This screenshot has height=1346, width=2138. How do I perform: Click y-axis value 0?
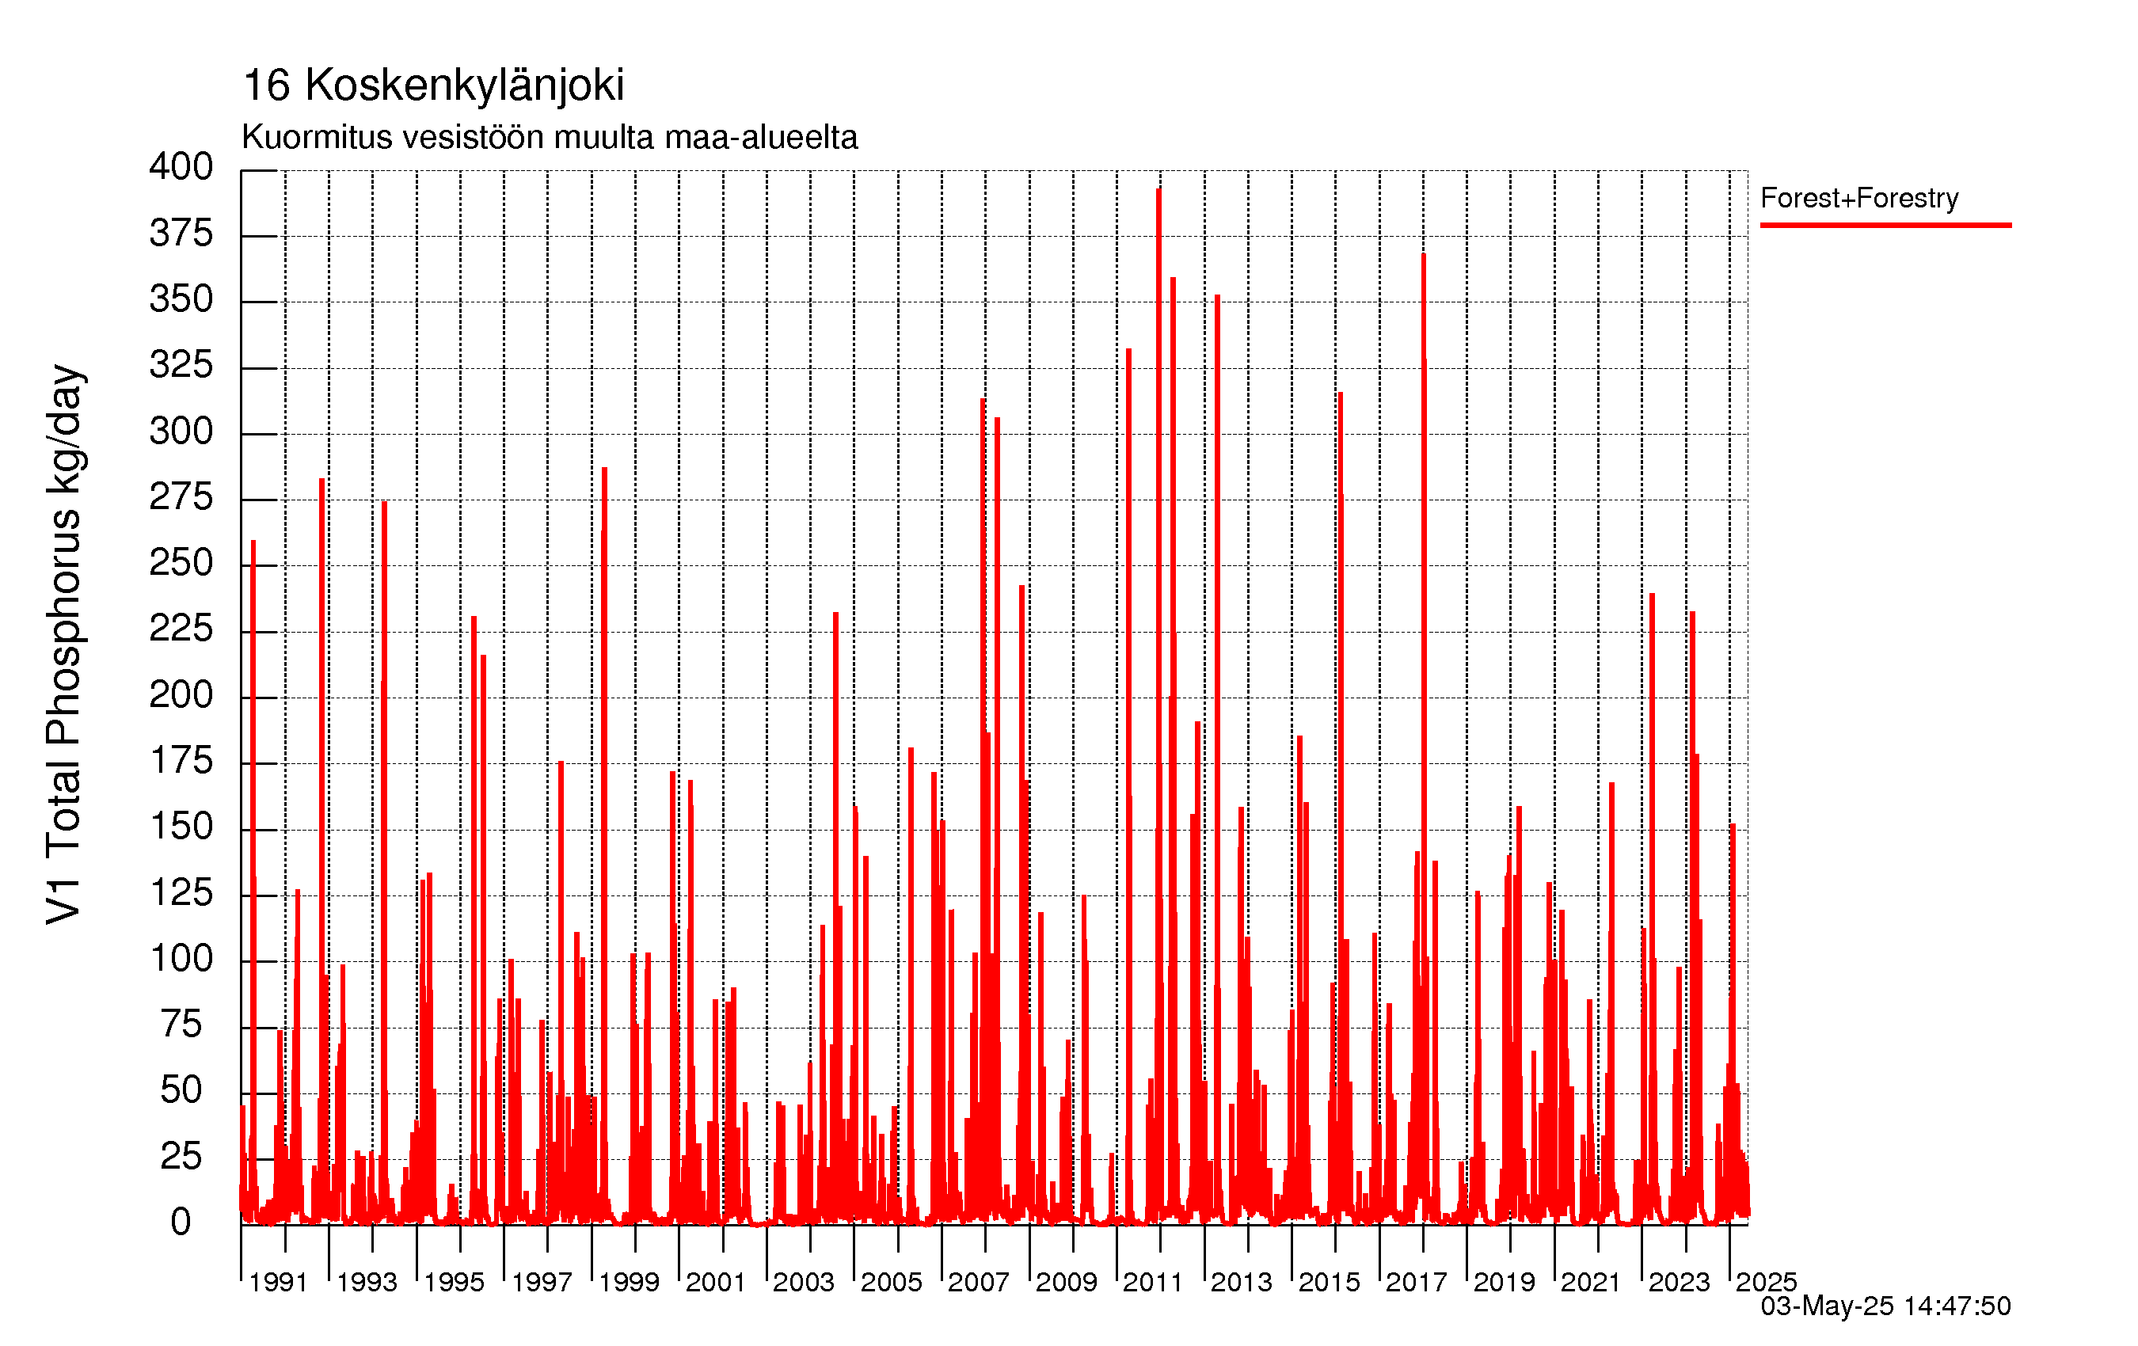click(x=181, y=1222)
